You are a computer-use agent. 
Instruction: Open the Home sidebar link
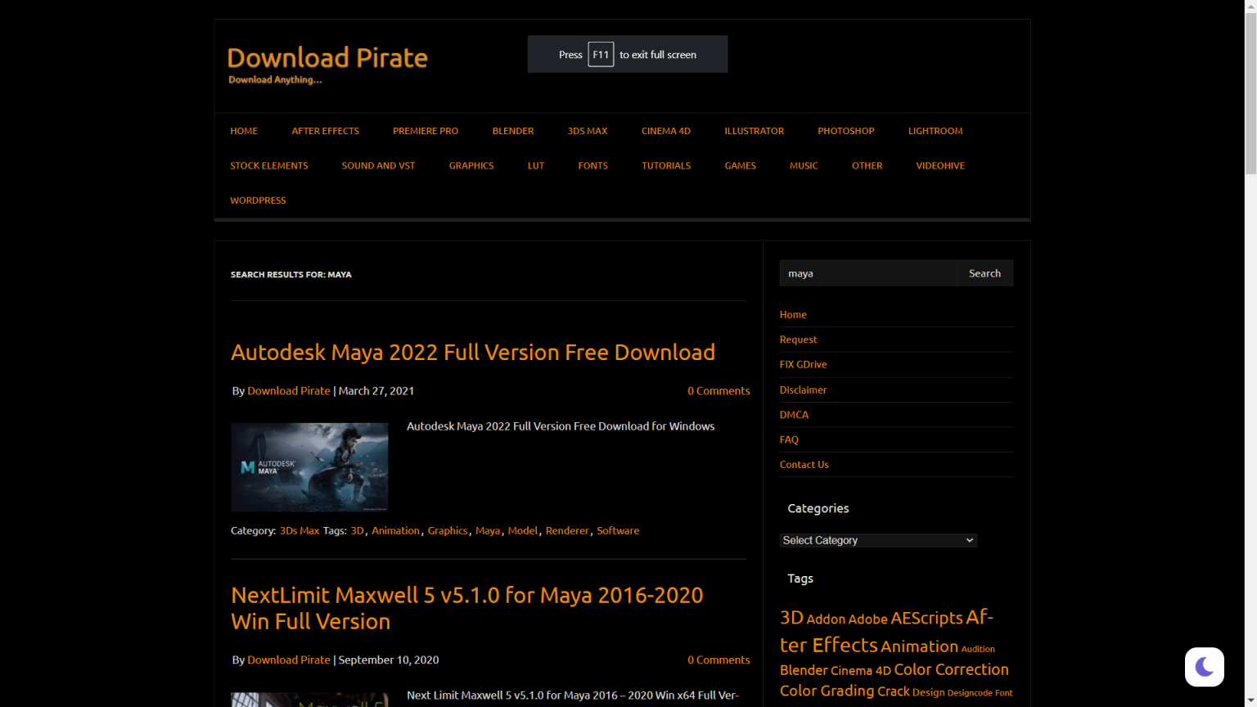pyautogui.click(x=793, y=314)
